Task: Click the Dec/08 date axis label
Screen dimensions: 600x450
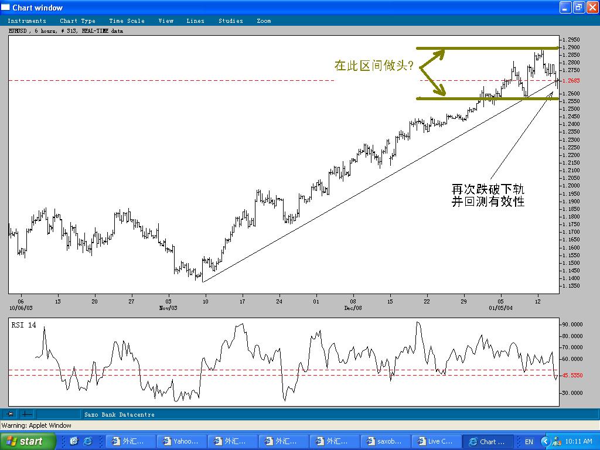Action: tap(352, 308)
